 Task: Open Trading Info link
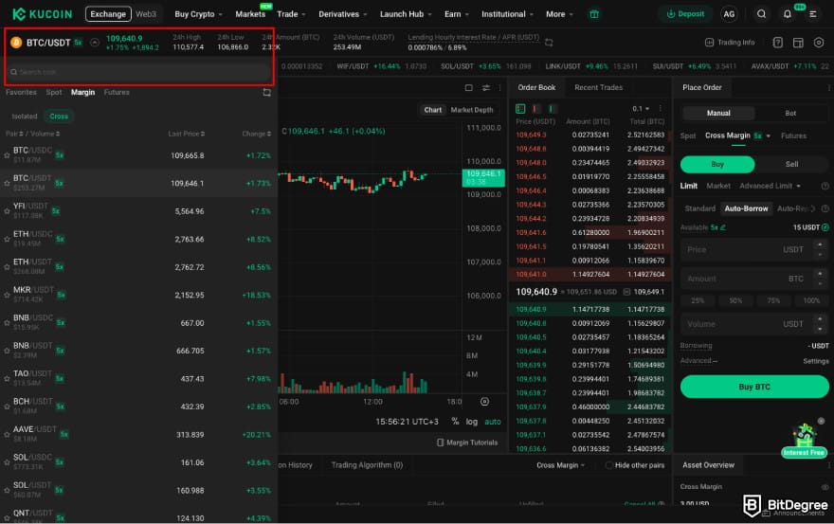(729, 43)
